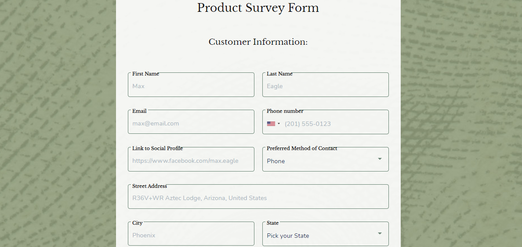
Task: Click the Street Address label
Action: [149, 186]
